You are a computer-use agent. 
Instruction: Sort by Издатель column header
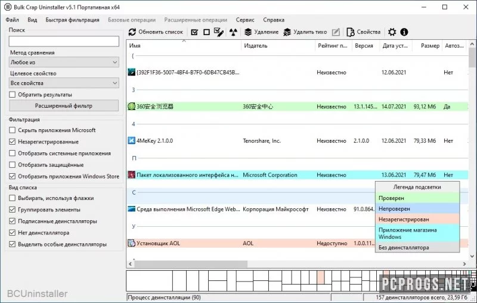(278, 46)
